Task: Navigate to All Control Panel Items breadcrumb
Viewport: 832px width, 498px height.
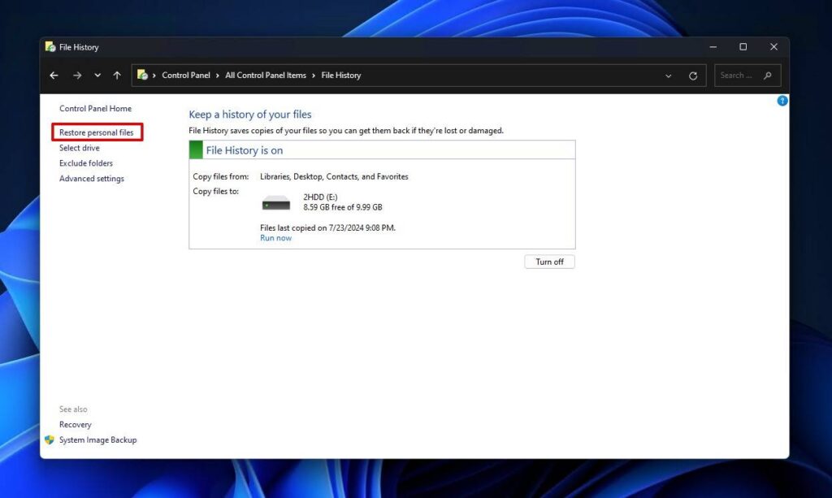Action: pyautogui.click(x=266, y=75)
